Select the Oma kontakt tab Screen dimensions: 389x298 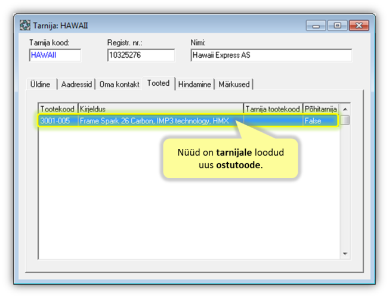[x=120, y=85]
